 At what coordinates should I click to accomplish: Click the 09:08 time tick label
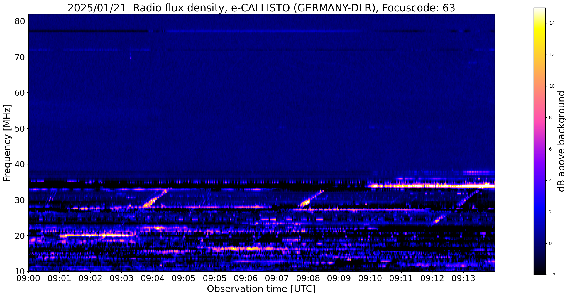point(308,278)
